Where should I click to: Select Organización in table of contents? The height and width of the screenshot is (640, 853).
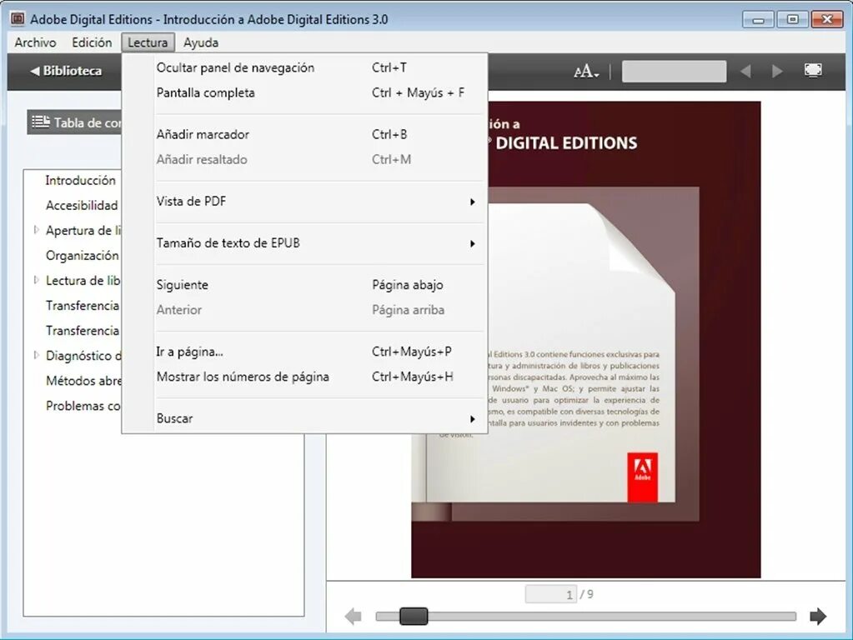[83, 256]
